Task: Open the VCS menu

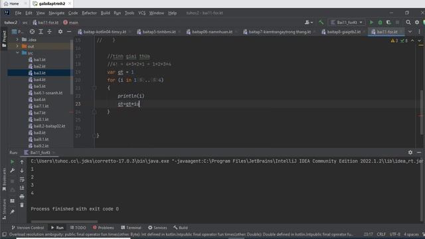Action: coord(141,13)
